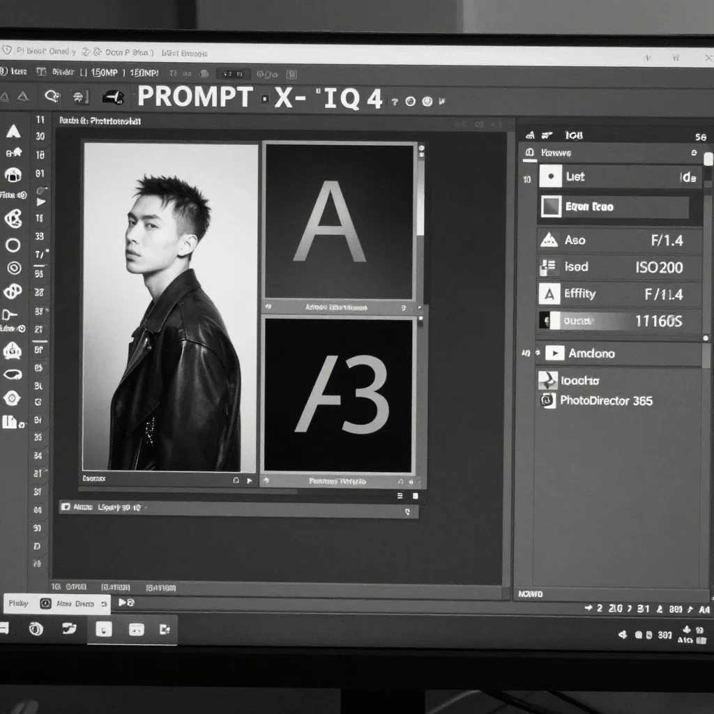Click the white square icon in Liet row
Screen dimensions: 714x714
551,176
